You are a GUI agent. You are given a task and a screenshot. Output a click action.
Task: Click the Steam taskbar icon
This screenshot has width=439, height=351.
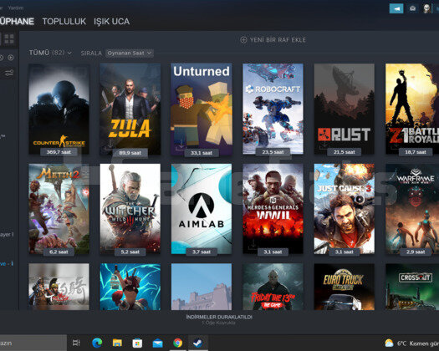[198, 343]
